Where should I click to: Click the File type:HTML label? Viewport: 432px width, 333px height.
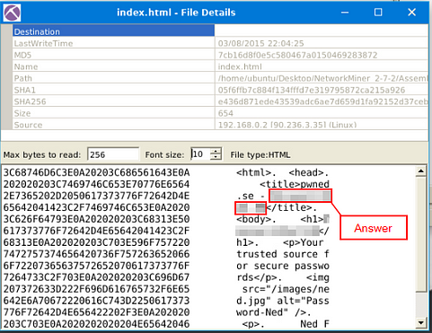point(260,155)
